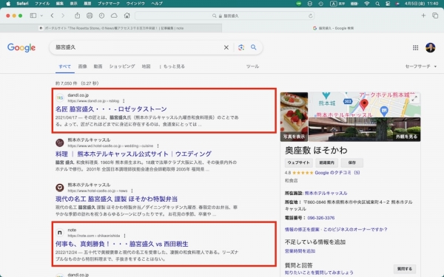Screen dimensions: 444x277
Task: Click the 質問する button
Action: (405, 269)
